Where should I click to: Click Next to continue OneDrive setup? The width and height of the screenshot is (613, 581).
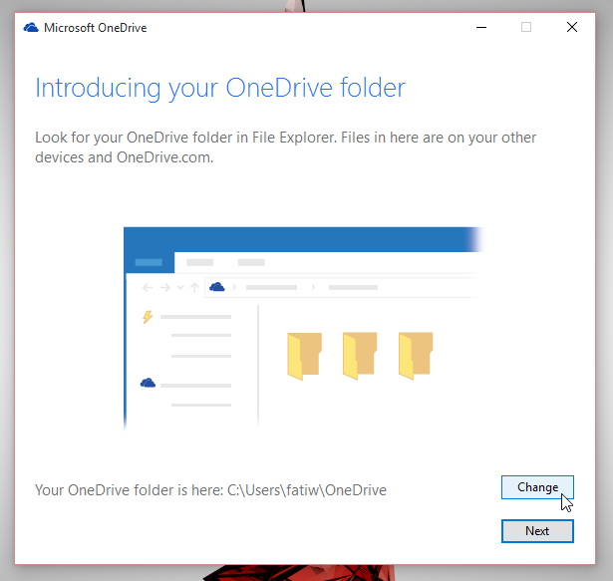tap(537, 531)
